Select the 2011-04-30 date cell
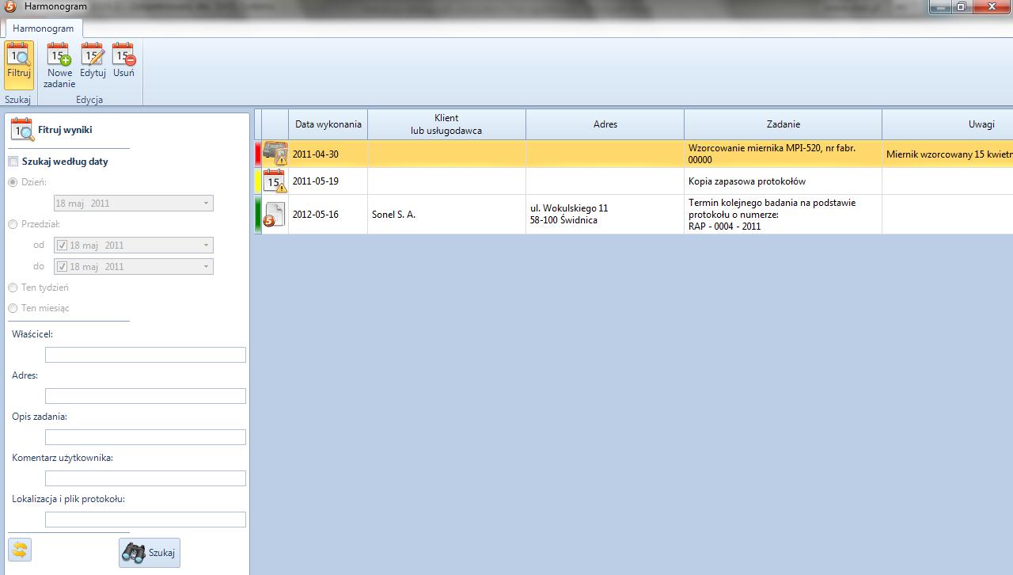 point(328,154)
